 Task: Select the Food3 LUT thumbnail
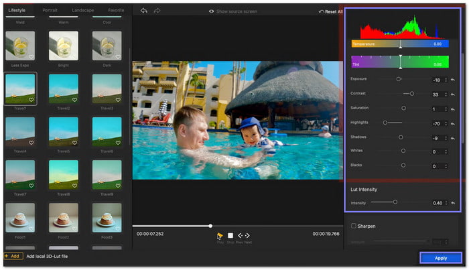(107, 218)
